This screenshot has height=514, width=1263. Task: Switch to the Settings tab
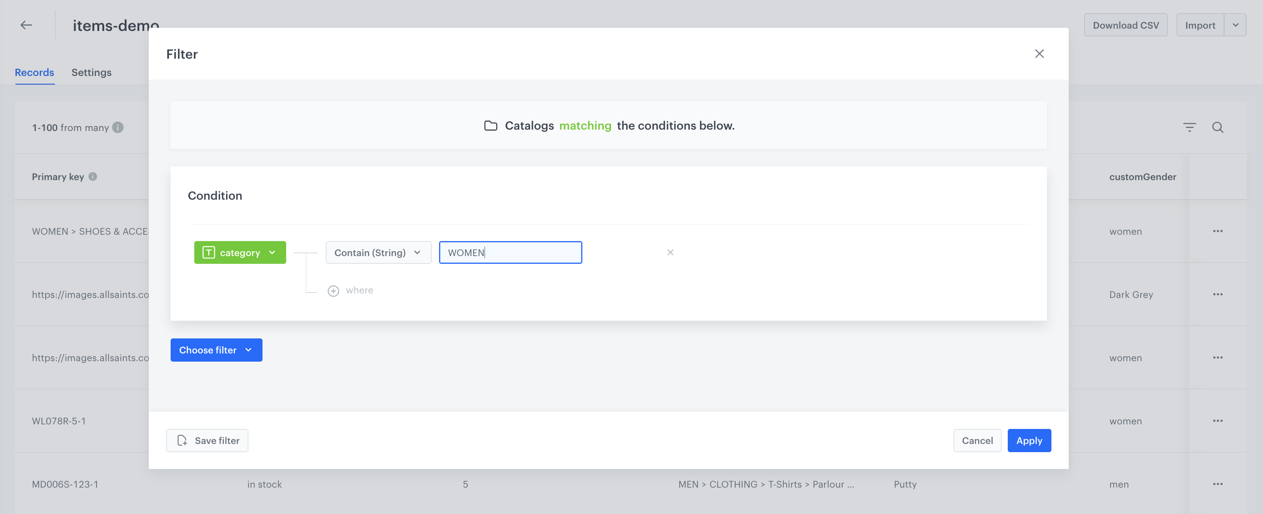(x=91, y=72)
